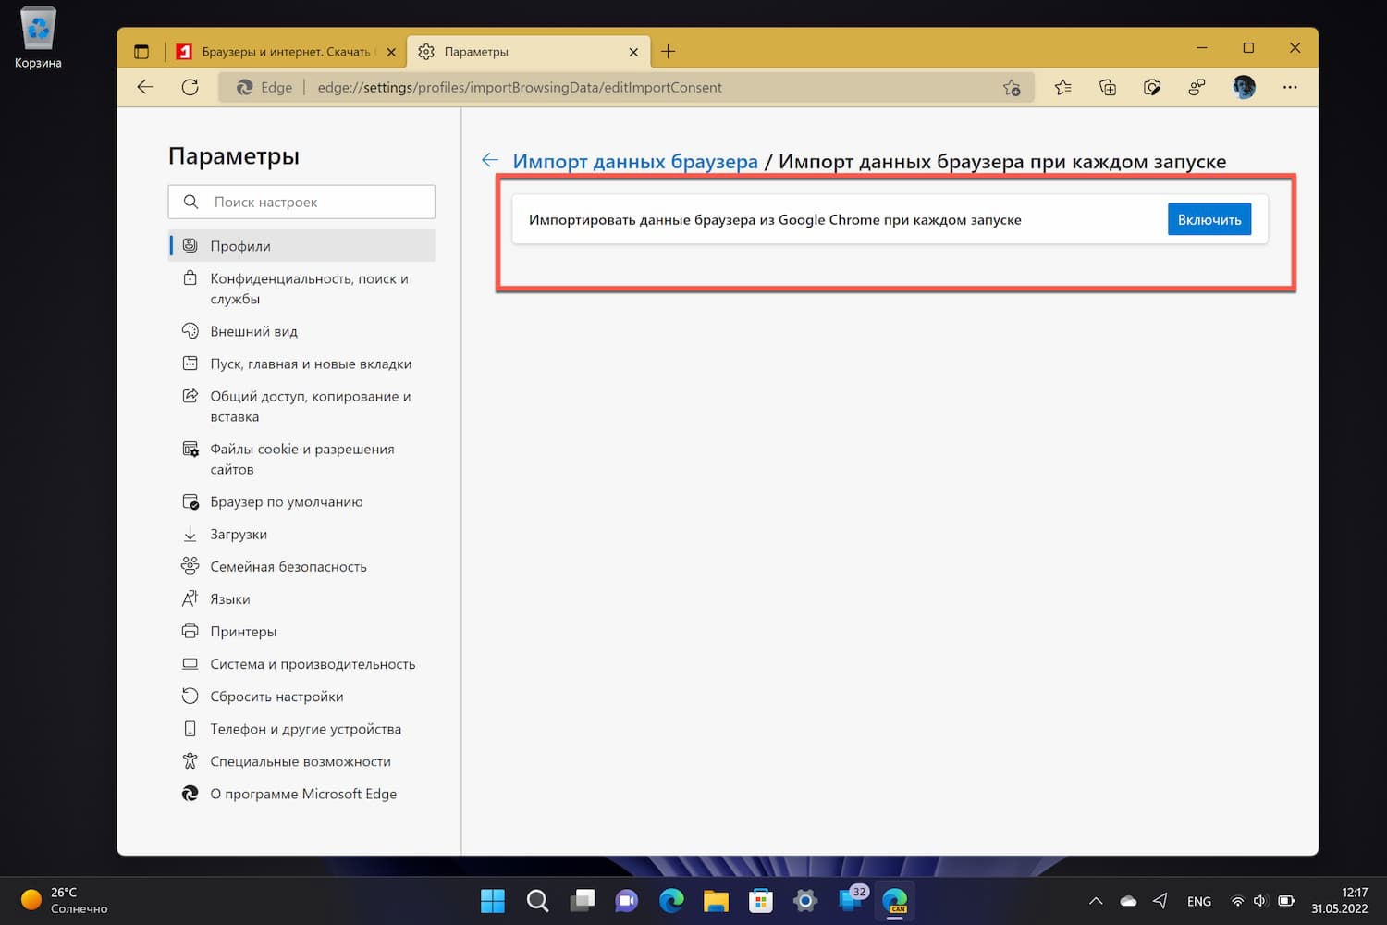Viewport: 1387px width, 925px height.
Task: Open Семейная безопасность section
Action: pos(301,566)
